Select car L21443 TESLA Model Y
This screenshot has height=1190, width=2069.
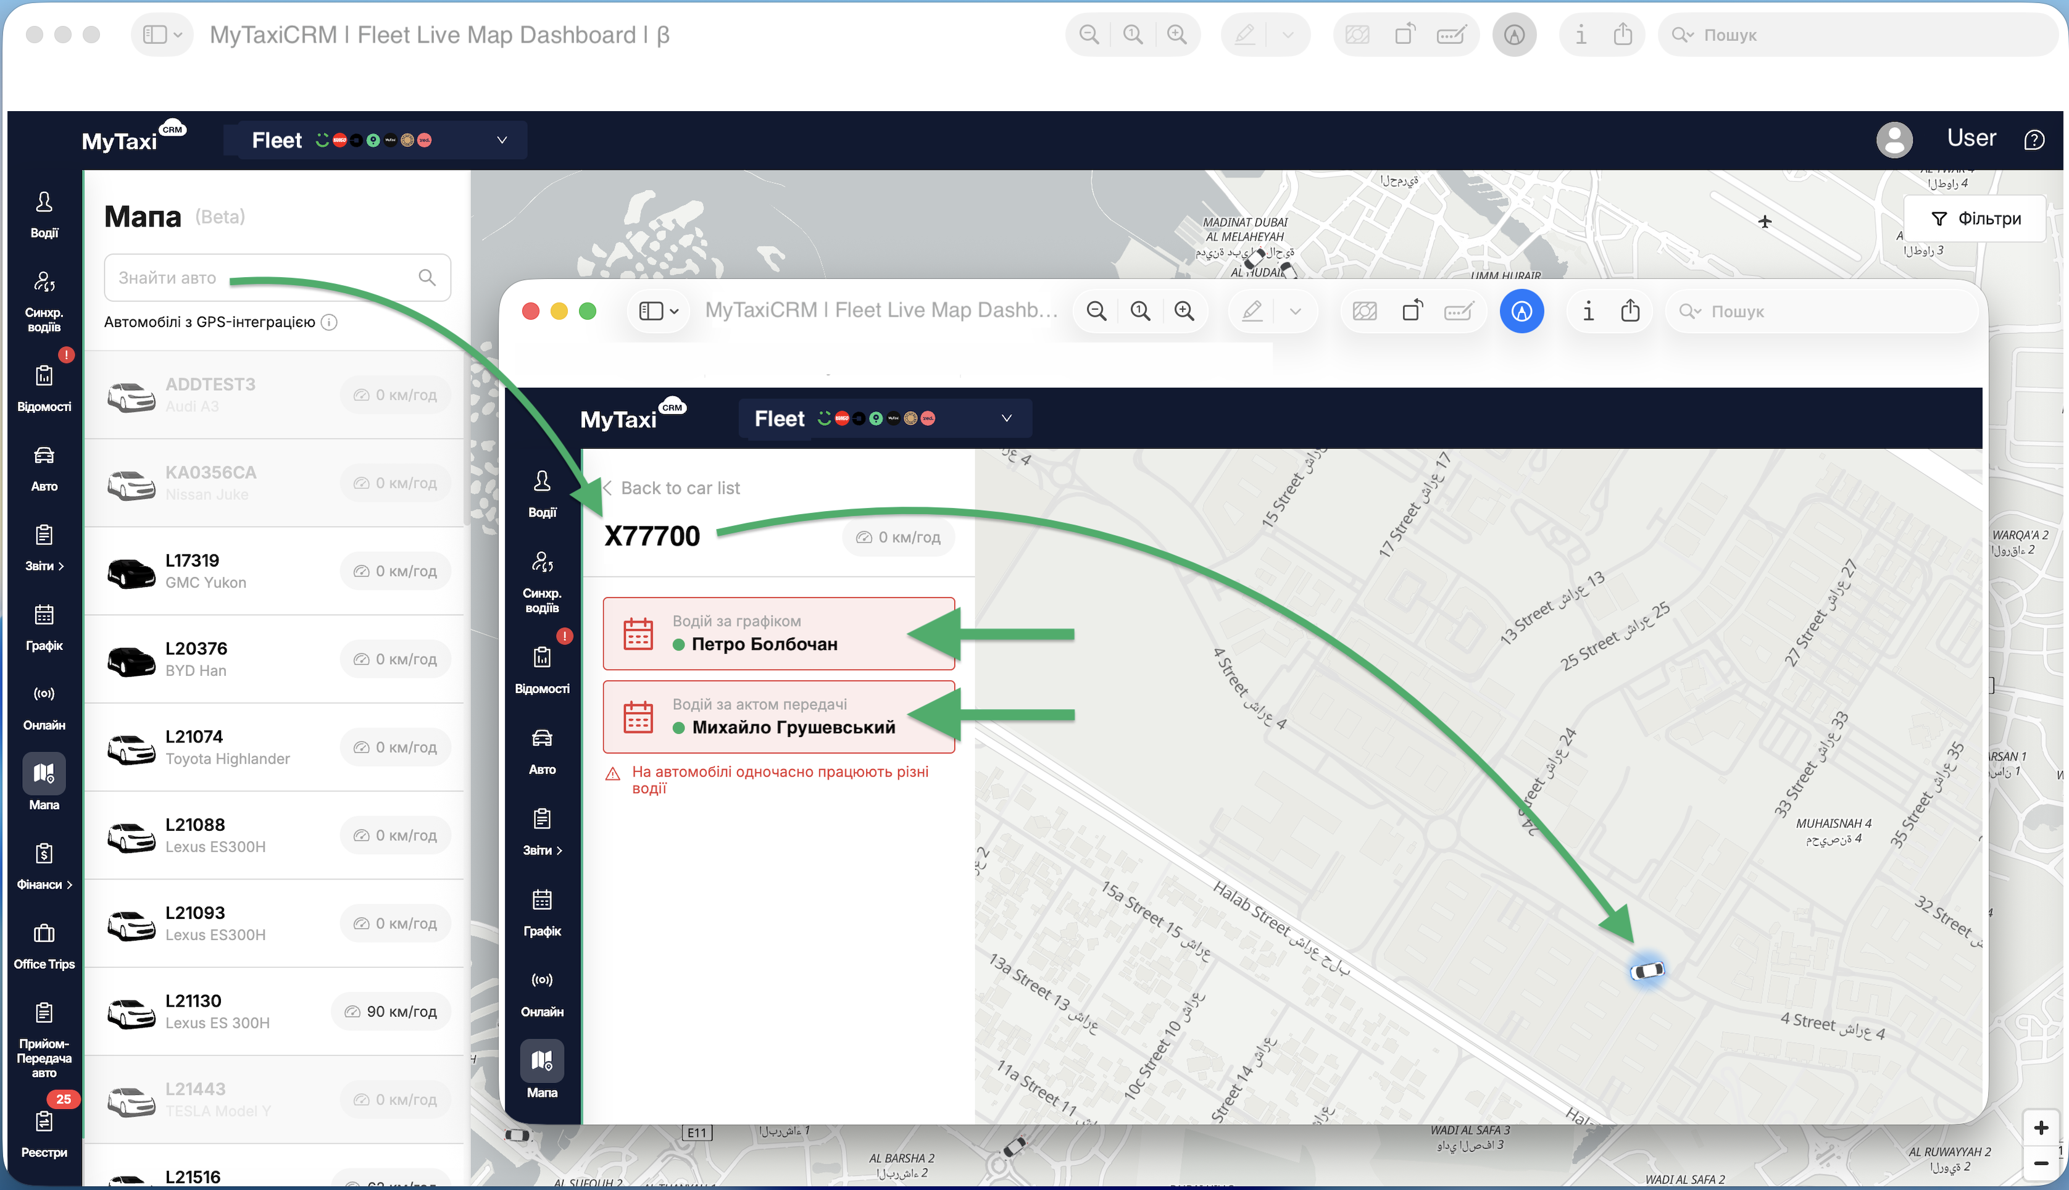coord(275,1099)
